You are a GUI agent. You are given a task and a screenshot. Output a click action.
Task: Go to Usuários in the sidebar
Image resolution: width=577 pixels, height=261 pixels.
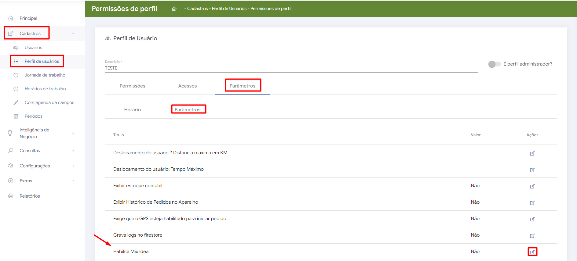[x=33, y=48]
